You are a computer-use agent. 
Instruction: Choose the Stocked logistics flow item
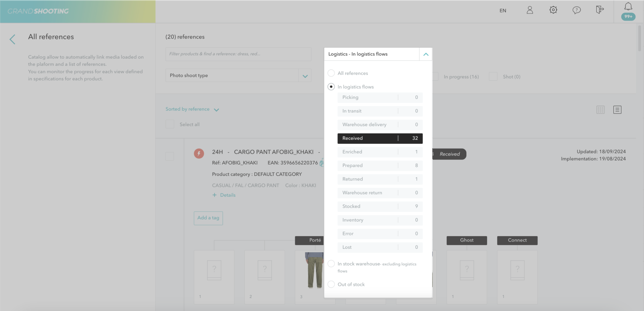pyautogui.click(x=380, y=206)
